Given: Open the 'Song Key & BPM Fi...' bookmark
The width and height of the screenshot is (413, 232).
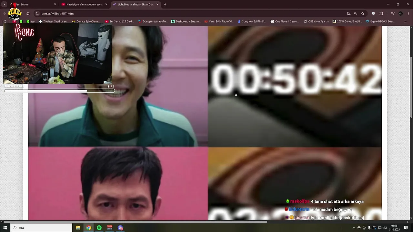Looking at the screenshot, I should (252, 22).
